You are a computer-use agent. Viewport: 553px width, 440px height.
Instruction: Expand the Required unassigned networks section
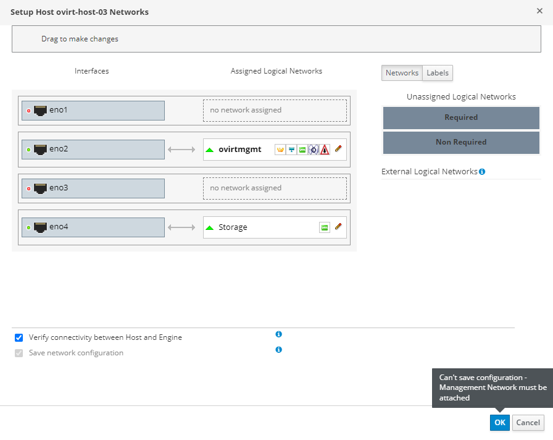click(x=461, y=117)
